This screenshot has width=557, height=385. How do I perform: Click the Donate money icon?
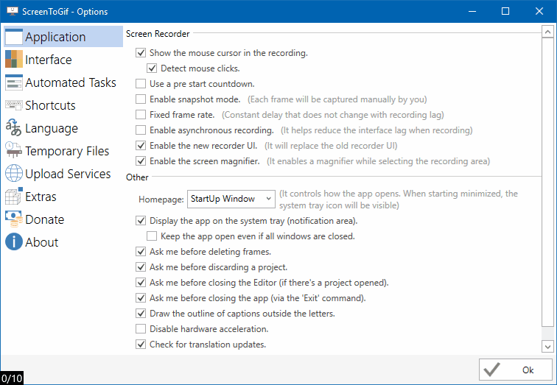[14, 219]
